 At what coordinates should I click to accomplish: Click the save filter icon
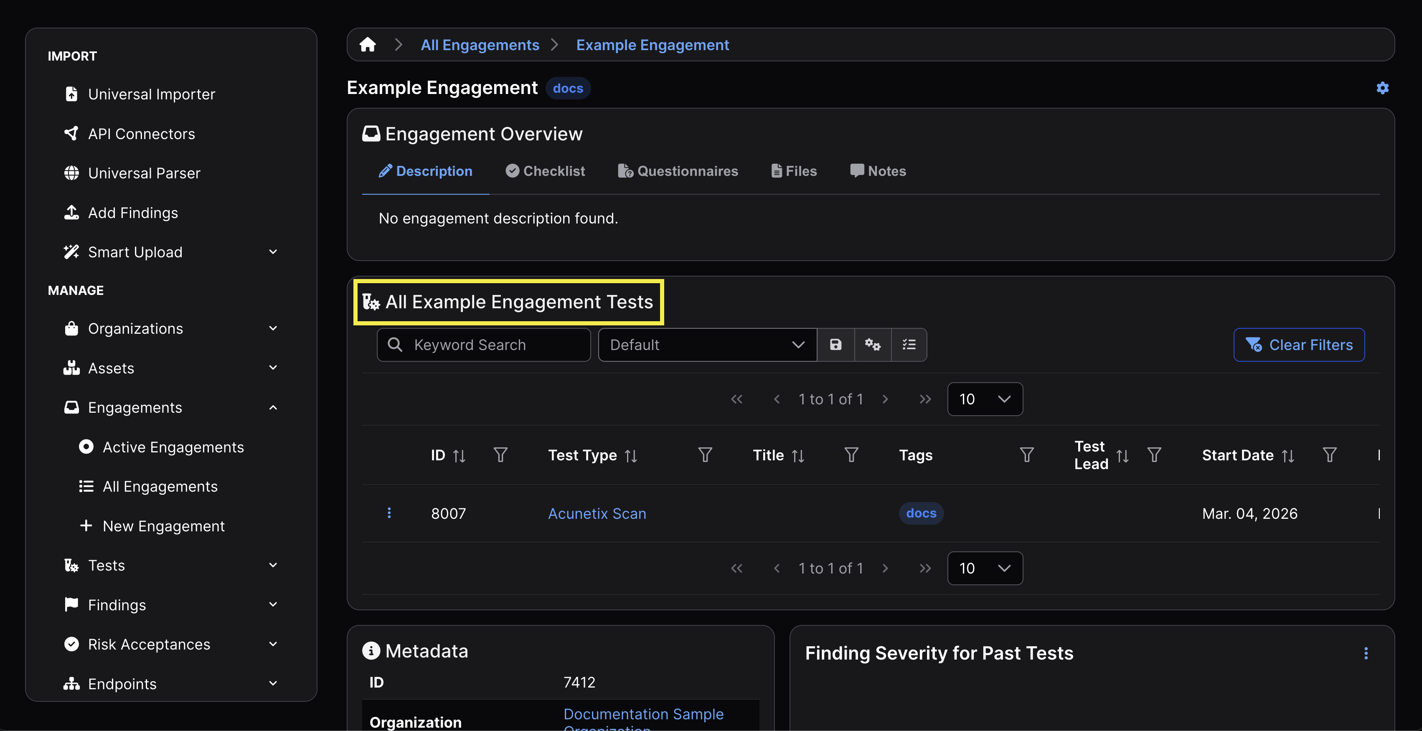pos(835,345)
